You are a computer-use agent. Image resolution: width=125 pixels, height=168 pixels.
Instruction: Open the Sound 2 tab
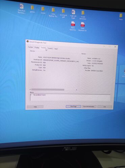[50, 48]
